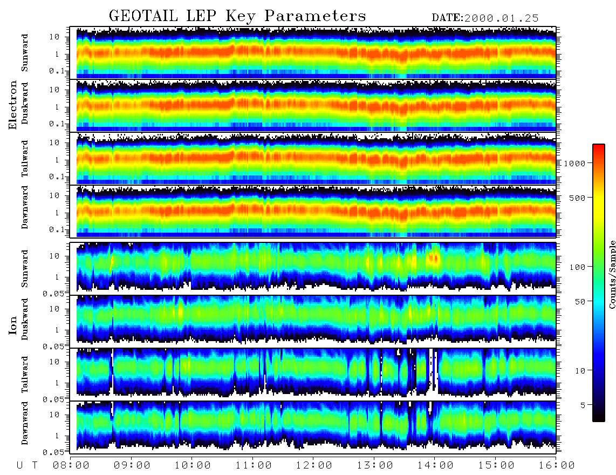Click the 1 tick of Electron Tailward panel
Viewport: 616px width, 475px height.
point(57,160)
